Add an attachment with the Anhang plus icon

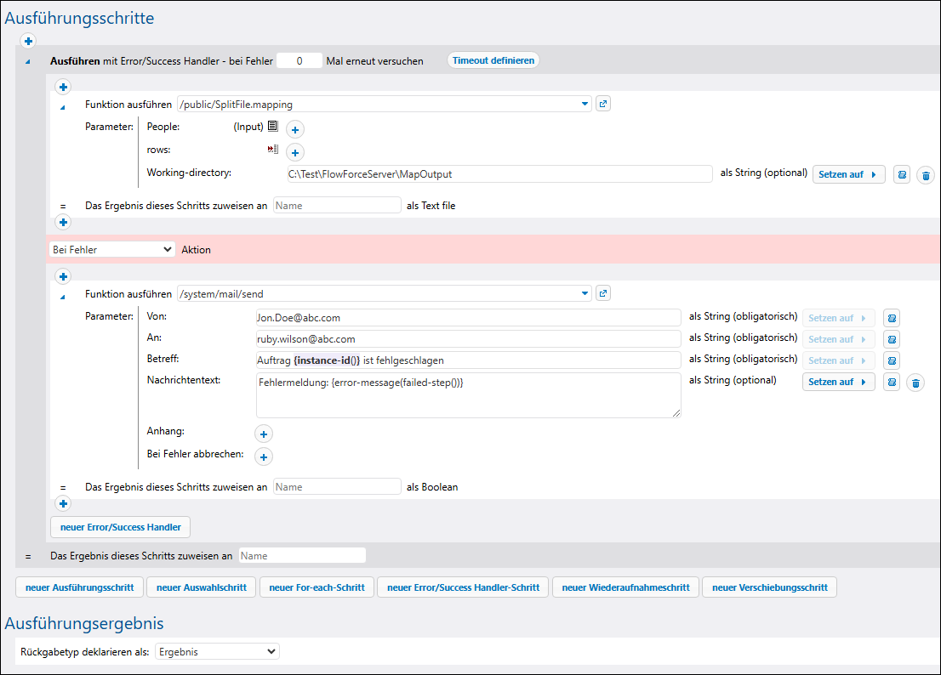pyautogui.click(x=264, y=434)
